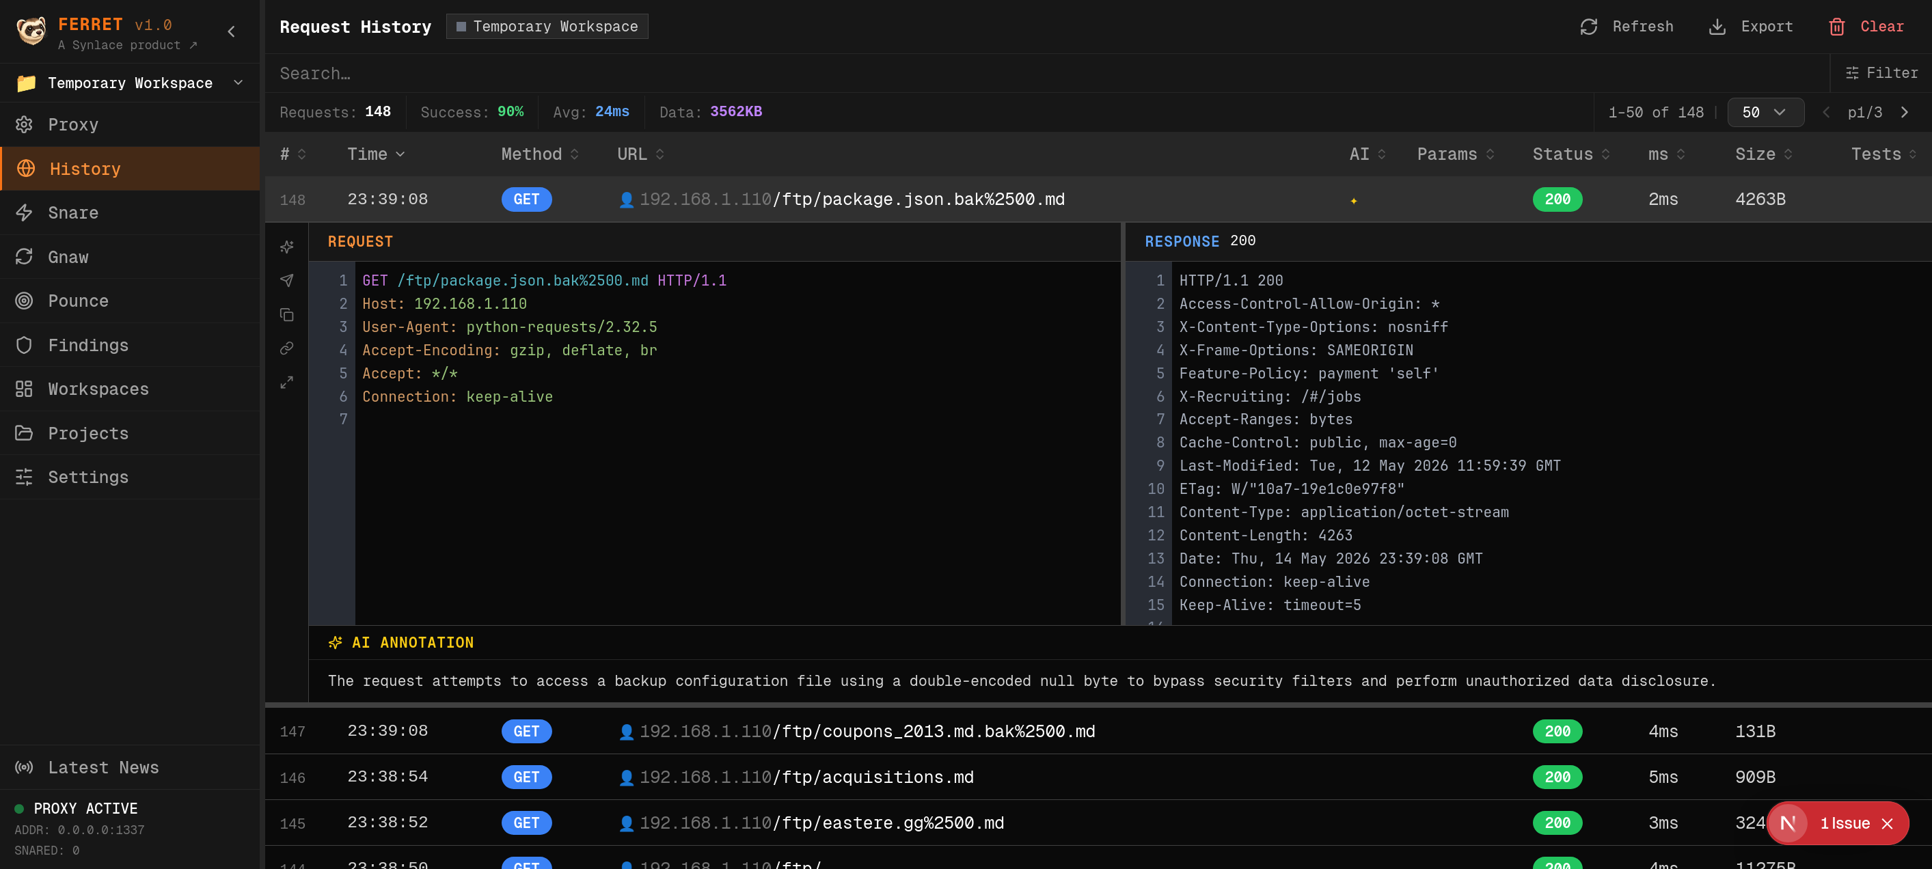Sort by the # column
The image size is (1932, 869).
(x=292, y=154)
